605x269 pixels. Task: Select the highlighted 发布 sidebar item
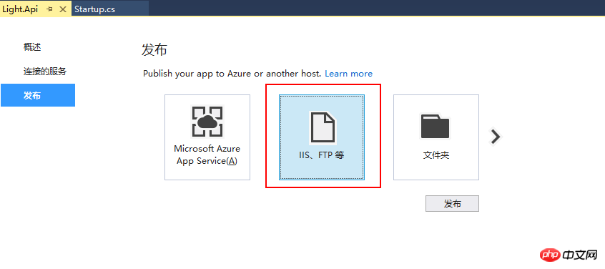pos(38,95)
